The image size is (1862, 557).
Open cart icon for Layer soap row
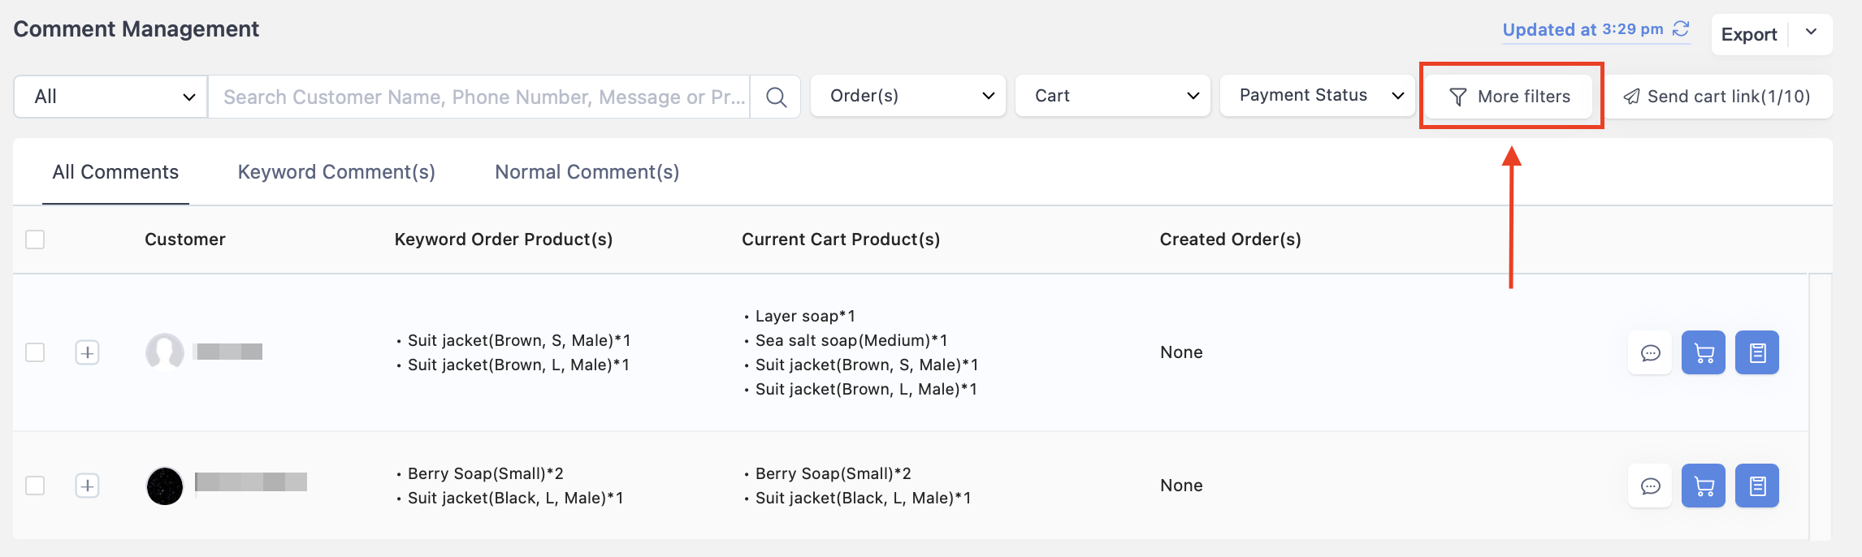pos(1704,352)
